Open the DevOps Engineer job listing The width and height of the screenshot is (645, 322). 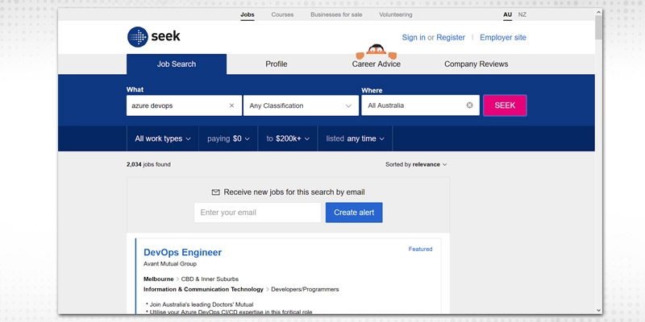[182, 252]
